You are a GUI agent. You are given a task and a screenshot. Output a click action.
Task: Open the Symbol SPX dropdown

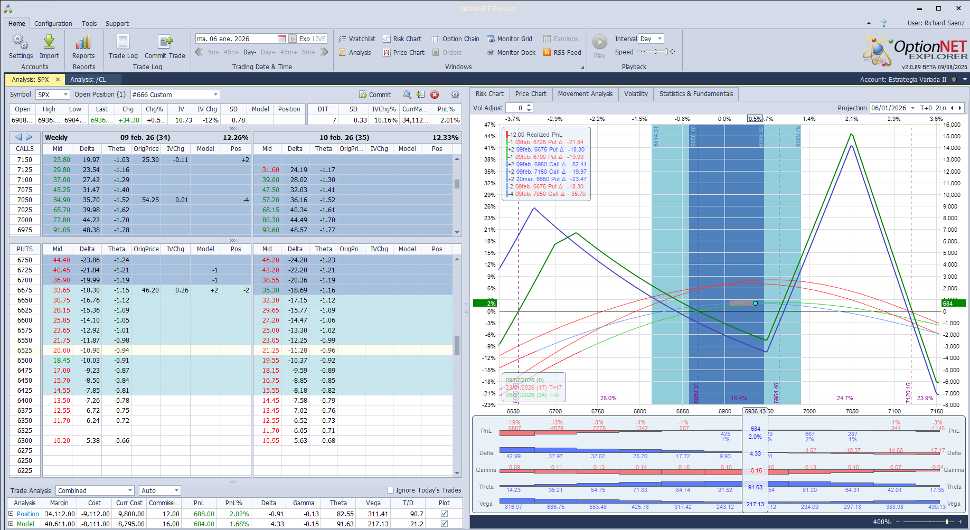click(65, 94)
